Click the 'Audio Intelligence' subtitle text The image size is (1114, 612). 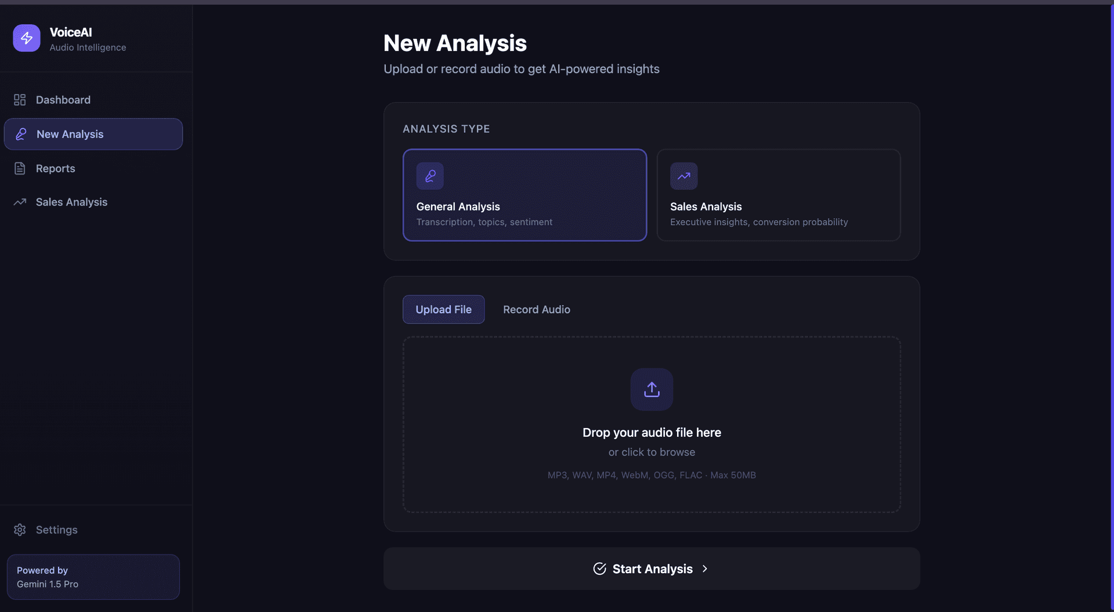(88, 48)
